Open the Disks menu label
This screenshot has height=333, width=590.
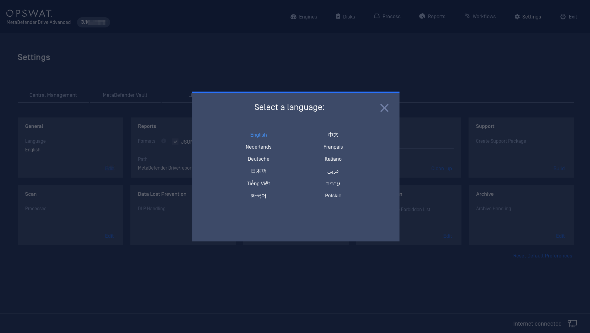[349, 17]
